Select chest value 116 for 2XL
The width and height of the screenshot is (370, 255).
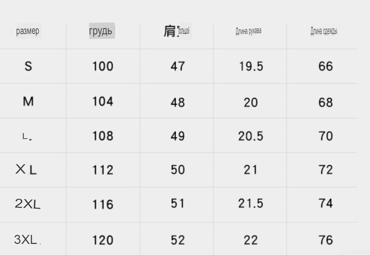pos(103,204)
